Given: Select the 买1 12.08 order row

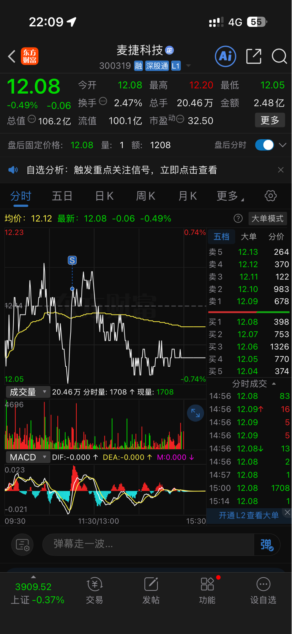Looking at the screenshot, I should tap(249, 322).
